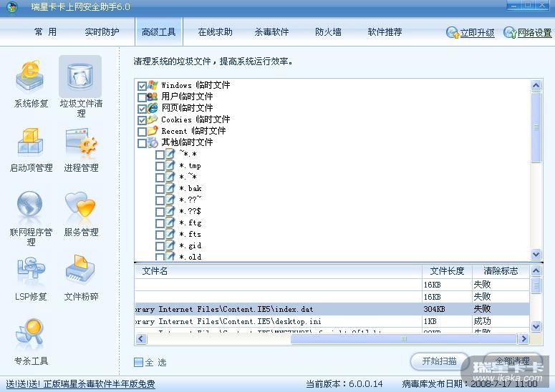
Task: Select the Content.IE5\index.dat result row
Action: click(x=332, y=309)
